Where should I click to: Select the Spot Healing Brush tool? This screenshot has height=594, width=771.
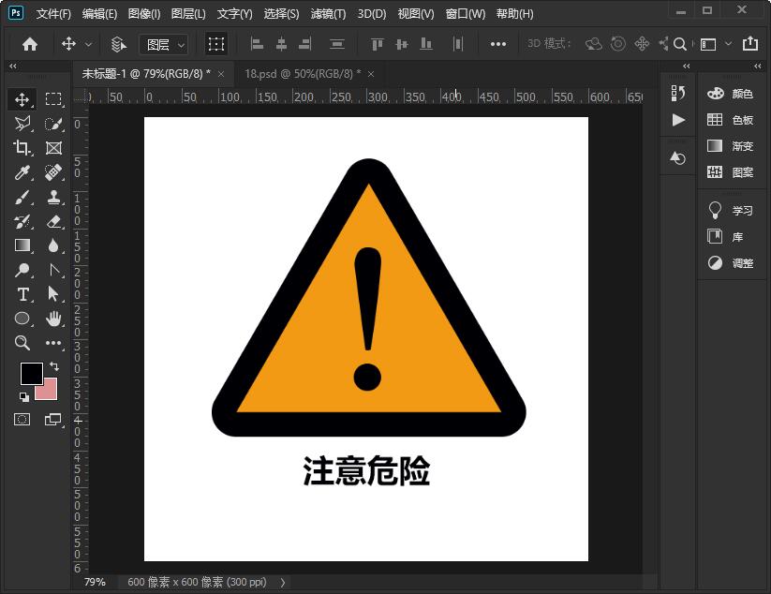[53, 172]
